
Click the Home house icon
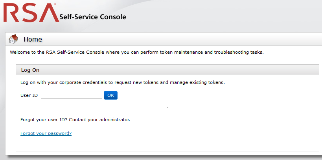tap(13, 39)
